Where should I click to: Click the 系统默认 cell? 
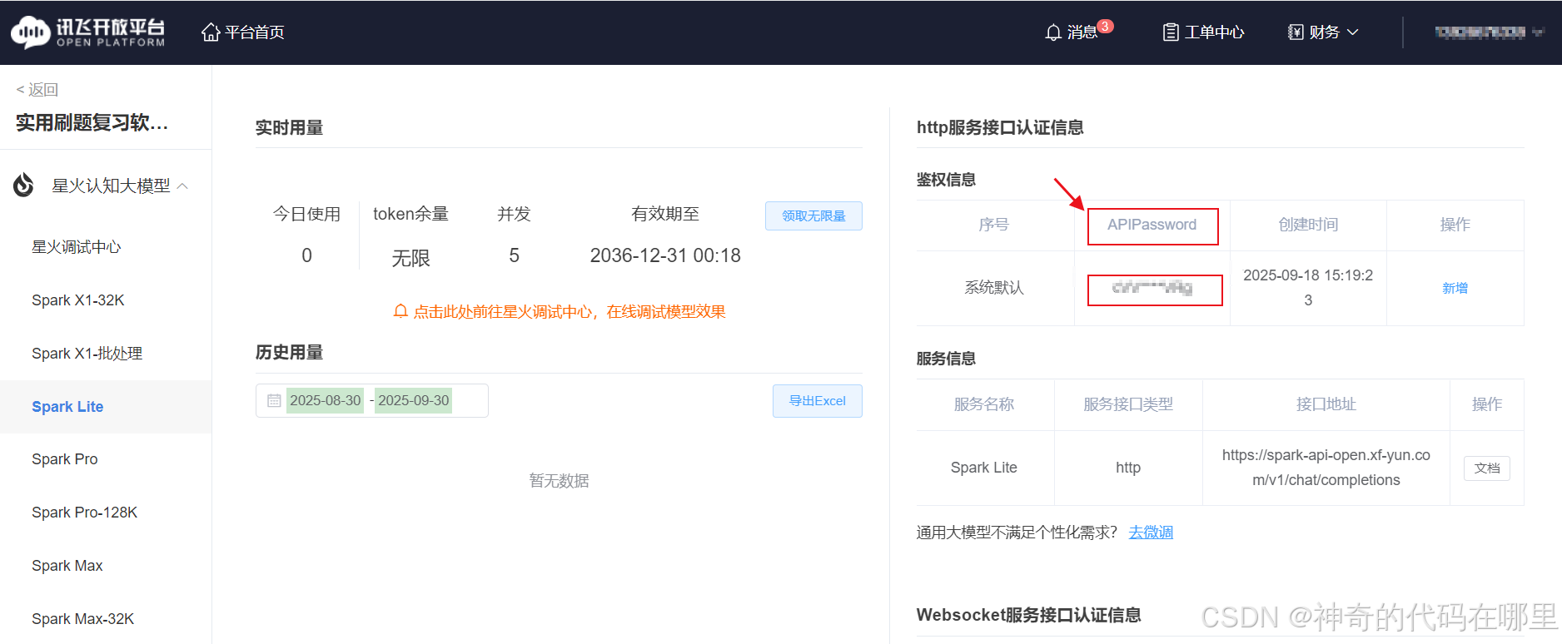tap(994, 288)
